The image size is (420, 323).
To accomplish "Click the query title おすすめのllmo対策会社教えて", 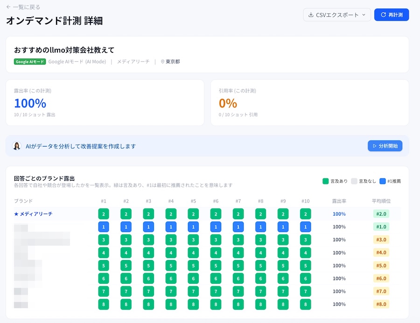I will [x=64, y=50].
